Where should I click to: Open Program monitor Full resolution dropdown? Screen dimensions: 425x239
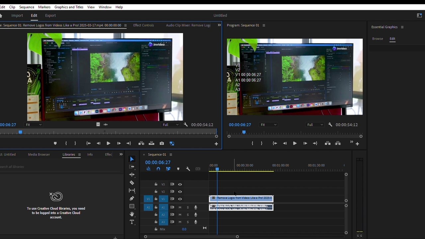click(315, 125)
